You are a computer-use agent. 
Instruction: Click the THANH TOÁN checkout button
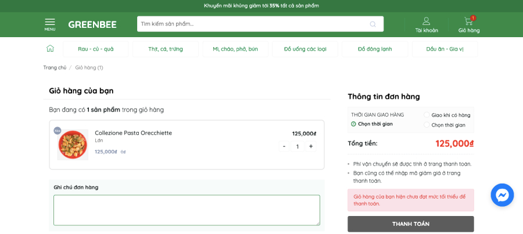[x=411, y=224]
